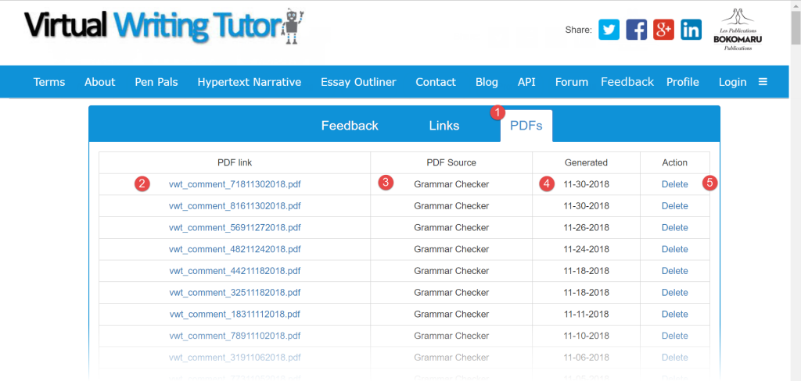Share on Twitter icon
The height and width of the screenshot is (381, 801).
pyautogui.click(x=609, y=30)
